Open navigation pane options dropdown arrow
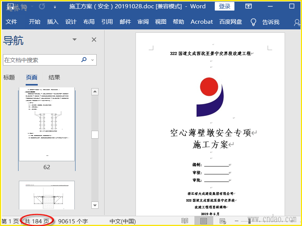This screenshot has height=226, width=302. 74,40
